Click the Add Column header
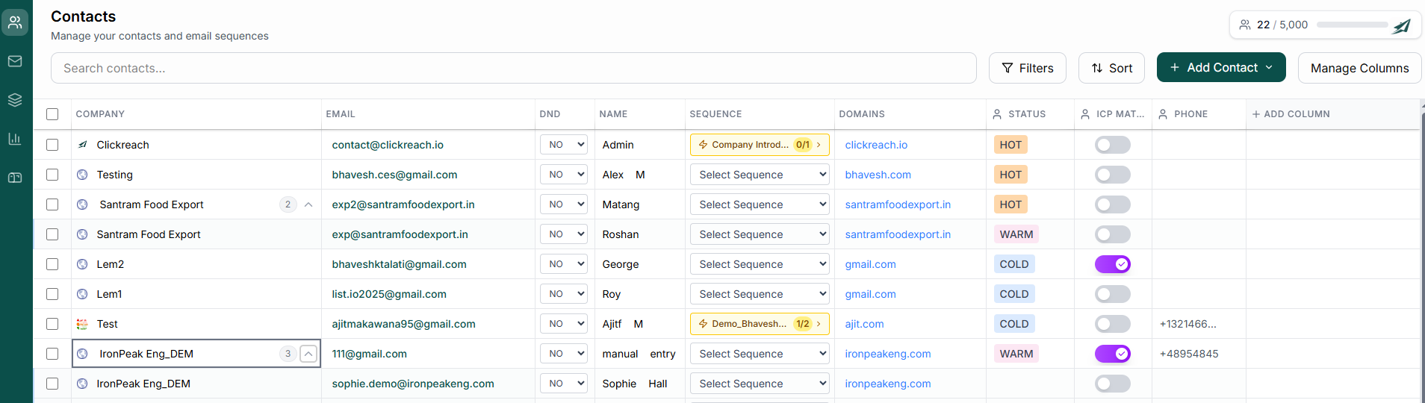Screen dimensions: 1425x403 click(1291, 114)
